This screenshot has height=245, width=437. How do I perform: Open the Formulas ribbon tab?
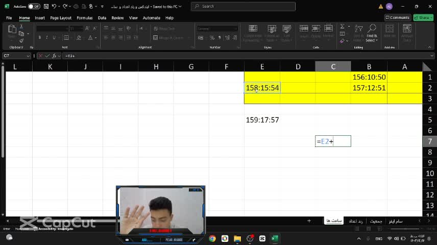tap(84, 18)
